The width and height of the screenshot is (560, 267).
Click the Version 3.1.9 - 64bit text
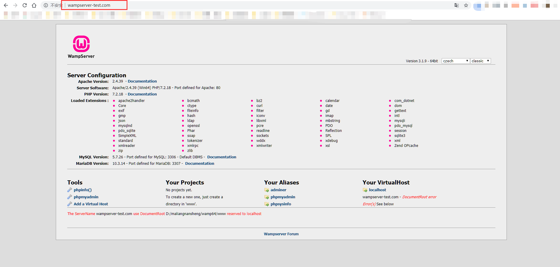[422, 61]
